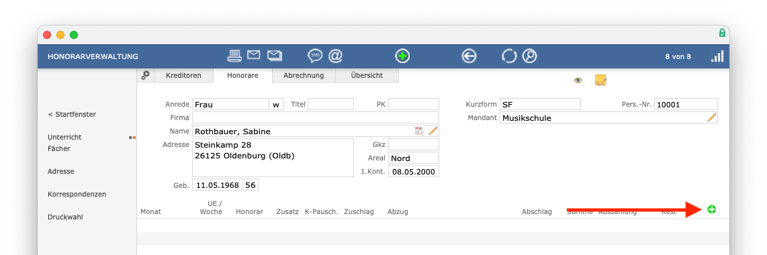The width and height of the screenshot is (767, 255).
Task: Maximize the window with the green button
Action: [x=74, y=35]
